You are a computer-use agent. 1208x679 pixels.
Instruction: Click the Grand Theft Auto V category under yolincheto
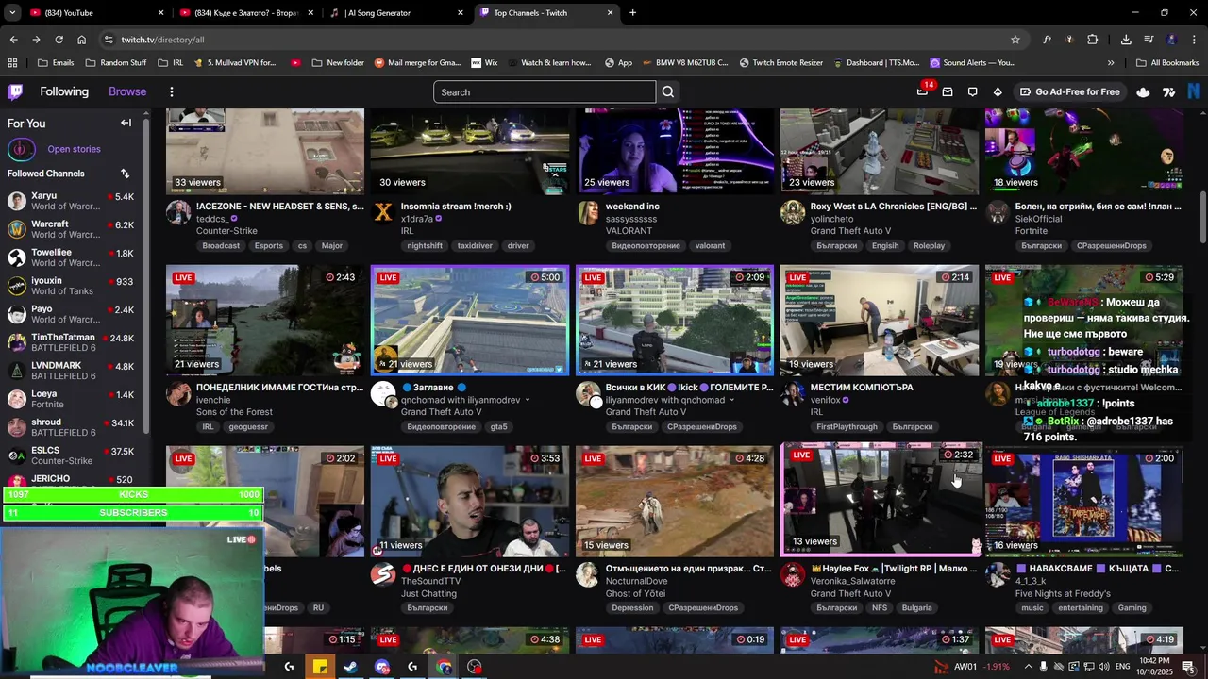point(850,231)
